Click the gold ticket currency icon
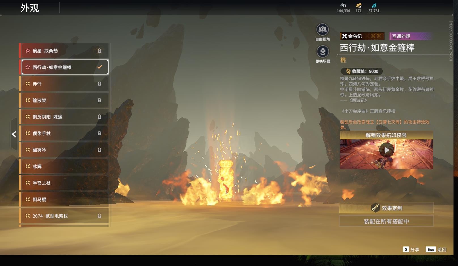The width and height of the screenshot is (458, 266). coord(359,5)
